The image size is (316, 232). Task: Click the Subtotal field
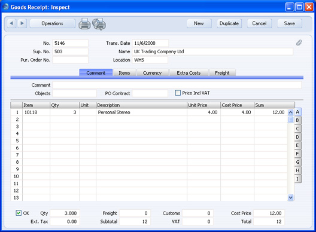pyautogui.click(x=135, y=221)
